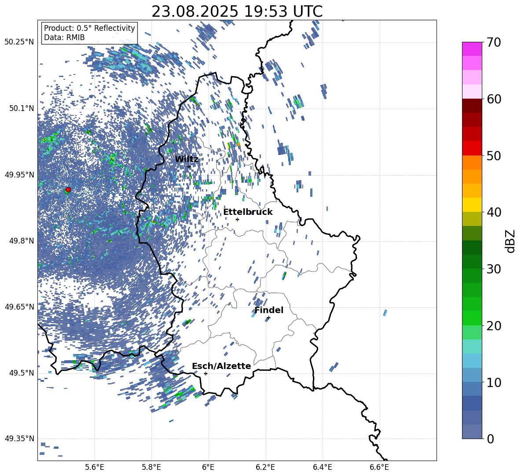Click the 50.25°N latitude label
This screenshot has height=476, width=521.
[19, 42]
